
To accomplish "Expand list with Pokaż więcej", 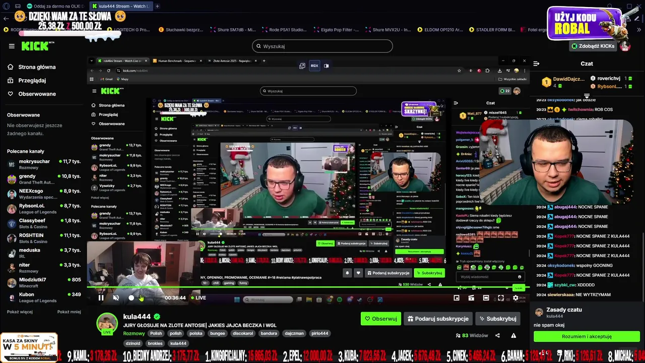I will coord(20,312).
